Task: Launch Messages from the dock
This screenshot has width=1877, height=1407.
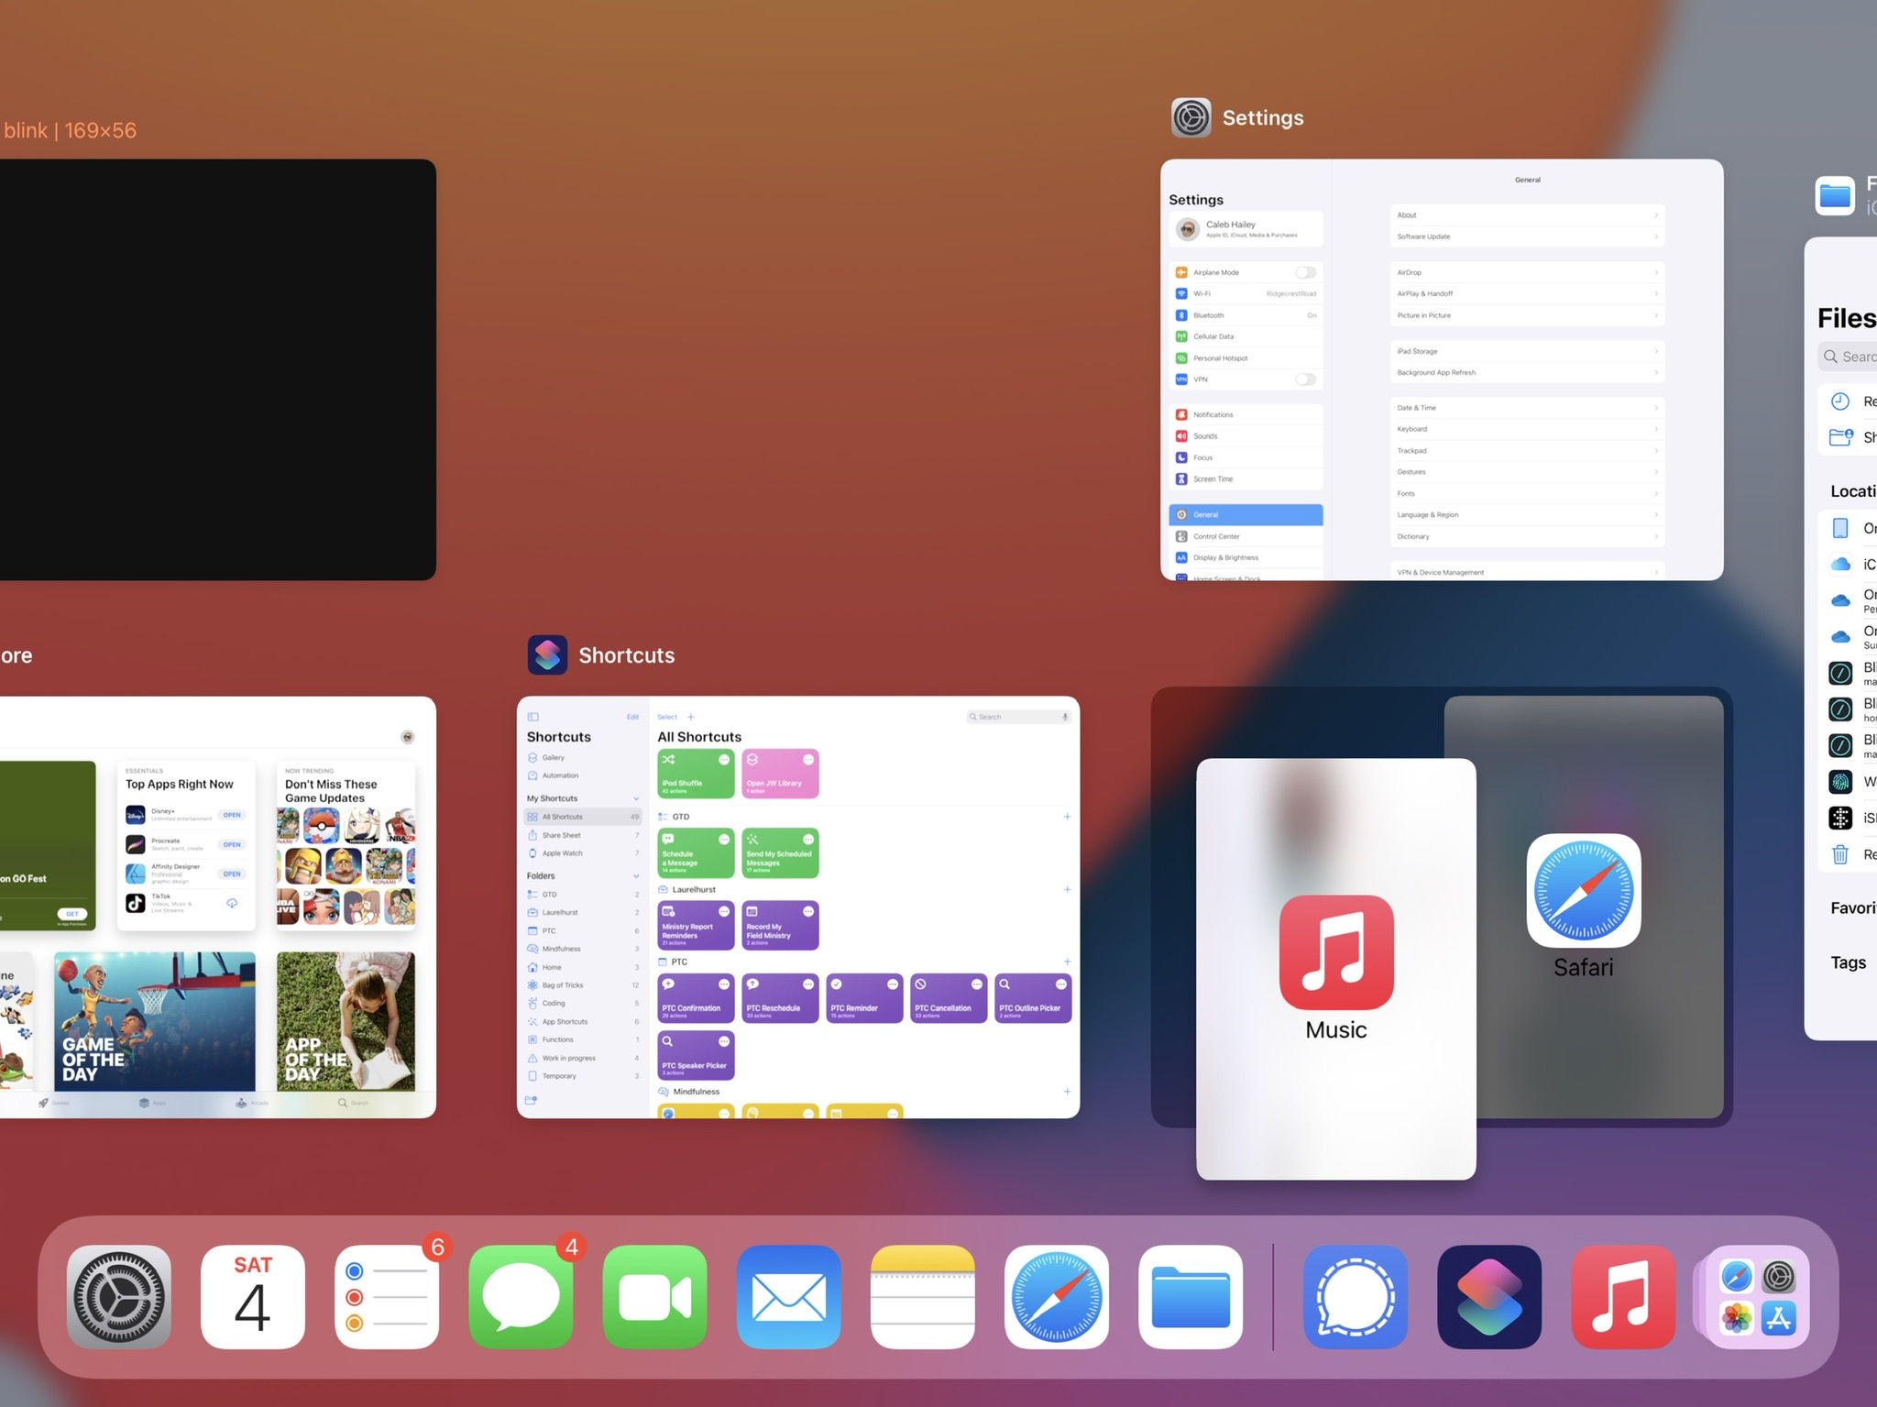Action: 521,1296
